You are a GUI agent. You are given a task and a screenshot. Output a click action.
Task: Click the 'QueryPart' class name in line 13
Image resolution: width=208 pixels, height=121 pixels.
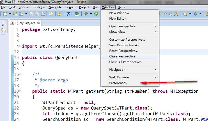coord(67,58)
